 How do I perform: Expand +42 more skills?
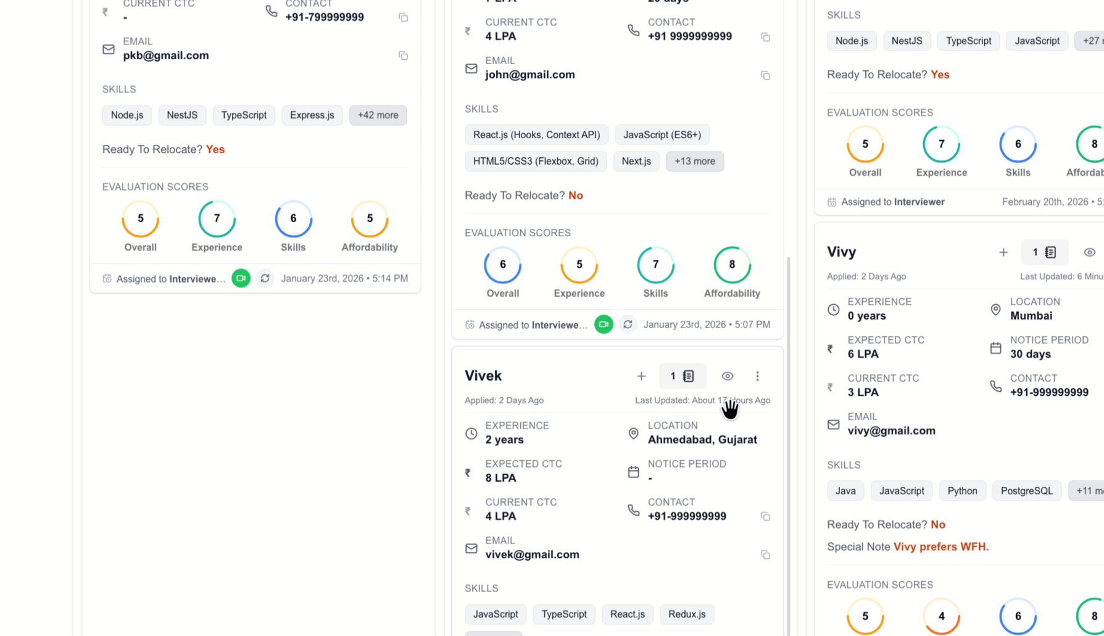point(378,115)
